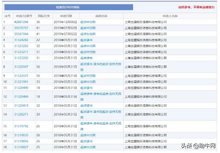Click registration number 31321991
Viewport: 220px width, 153px height.
click(x=21, y=82)
